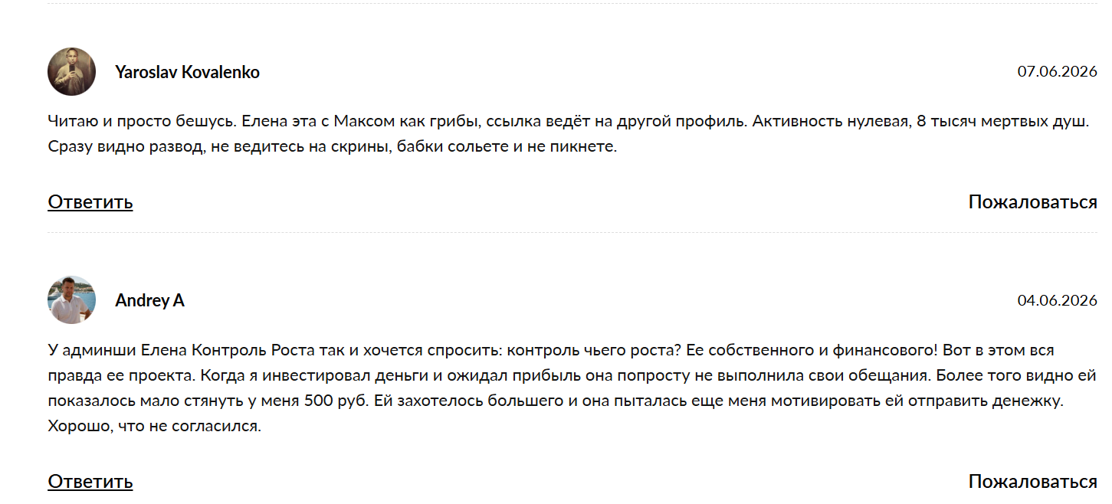Click the closing line "Хорошо, что не согласился"
Image resolution: width=1112 pixels, height=504 pixels.
154,426
